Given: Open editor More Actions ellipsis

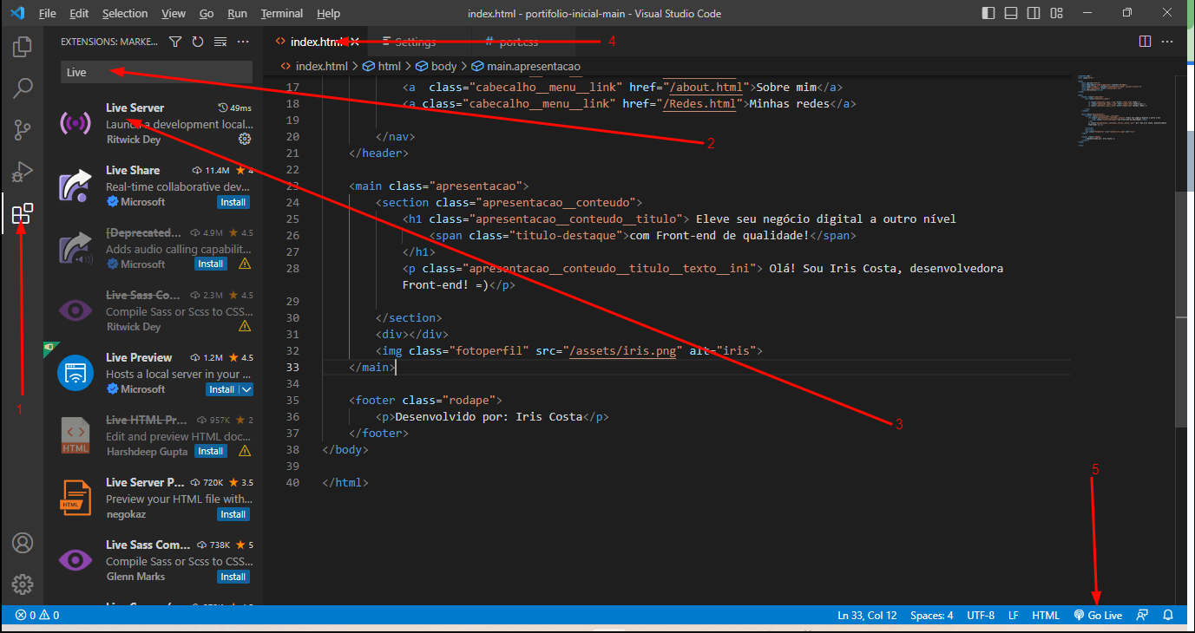Looking at the screenshot, I should pyautogui.click(x=1168, y=42).
